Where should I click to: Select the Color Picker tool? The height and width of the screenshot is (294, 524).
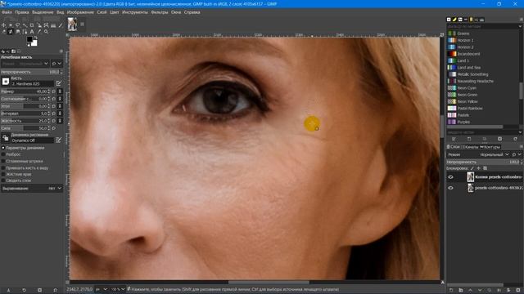click(38, 32)
